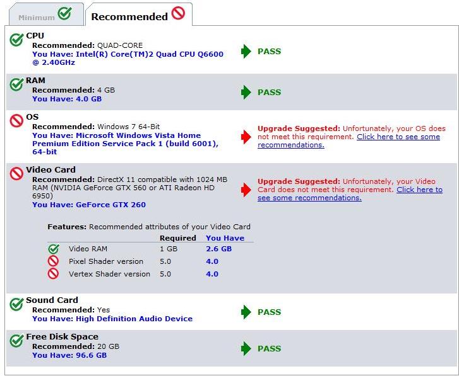The width and height of the screenshot is (459, 376).
Task: Click the red icon next to Vertex Shader version
Action: coord(53,273)
